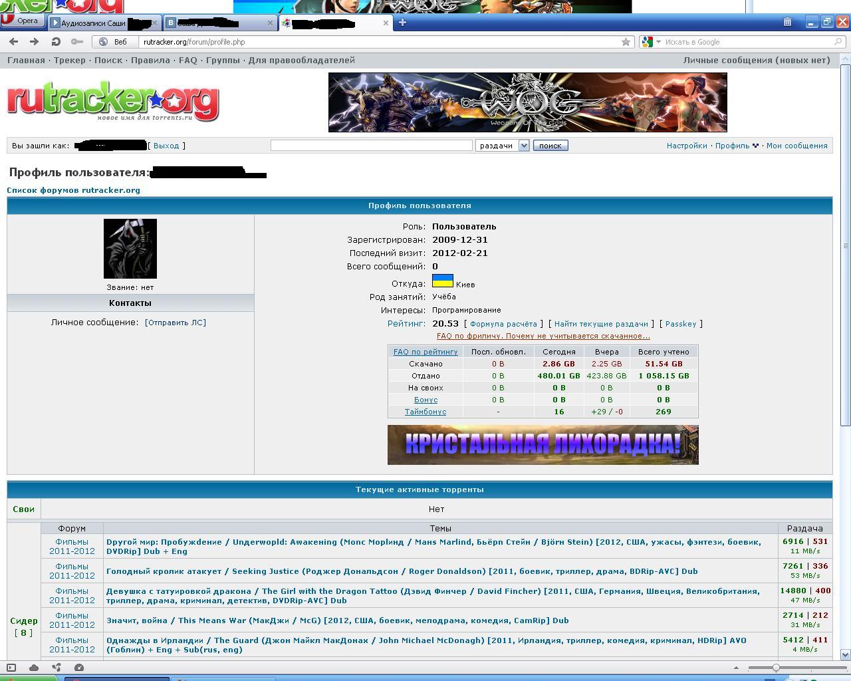Open the This Means War torrent topic
The image size is (851, 681).
click(338, 620)
